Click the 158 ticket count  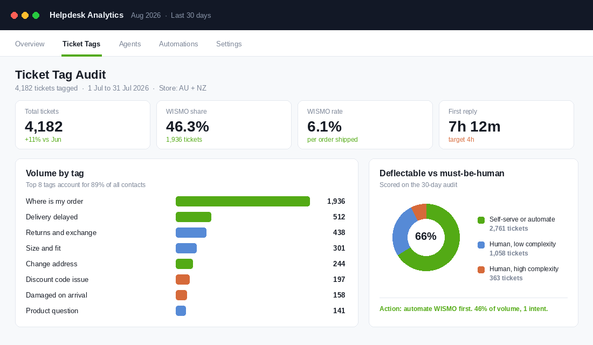pos(339,295)
